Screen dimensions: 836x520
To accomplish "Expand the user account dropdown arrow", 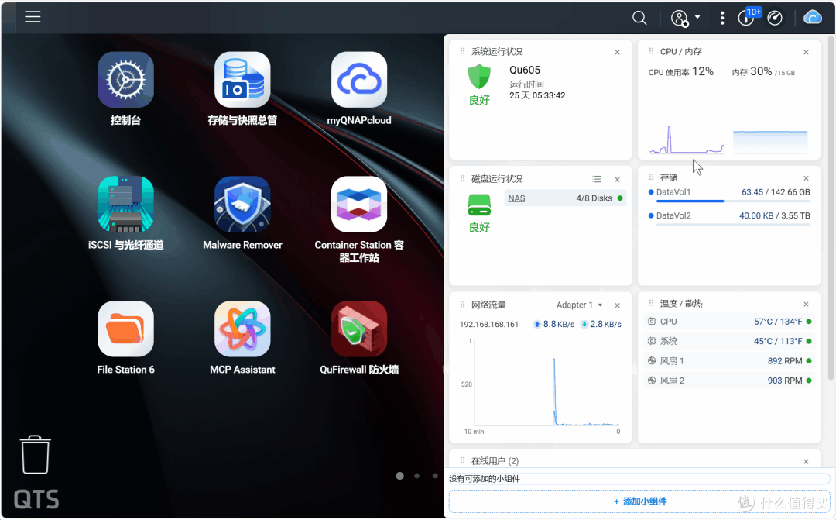I will click(697, 16).
